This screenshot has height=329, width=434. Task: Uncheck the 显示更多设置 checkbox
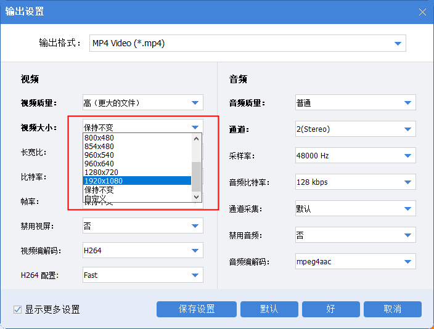click(x=17, y=309)
